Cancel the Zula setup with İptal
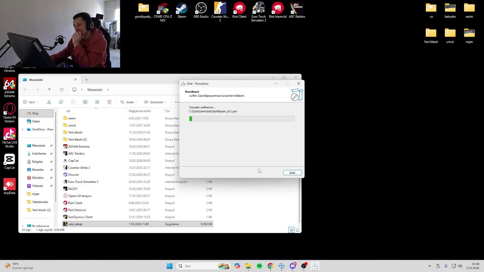The image size is (484, 272). pos(292,173)
